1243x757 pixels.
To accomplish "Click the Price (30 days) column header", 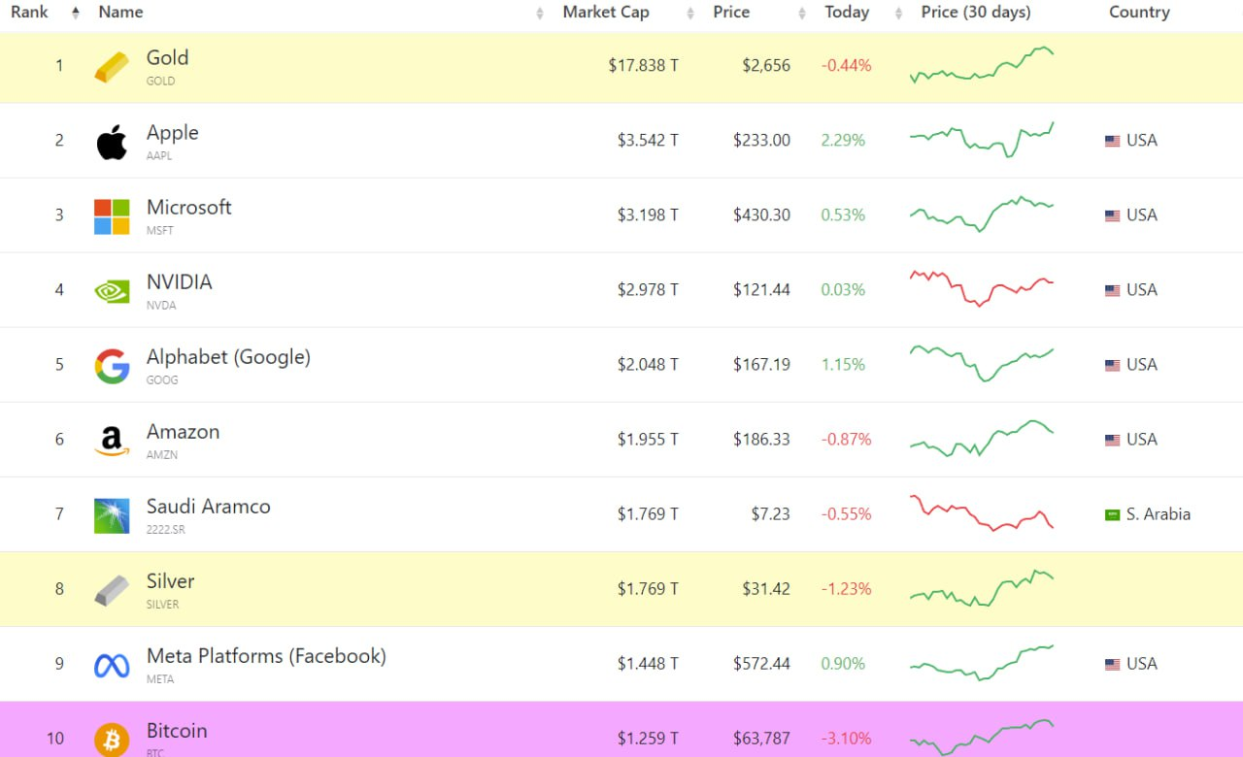I will click(x=976, y=13).
